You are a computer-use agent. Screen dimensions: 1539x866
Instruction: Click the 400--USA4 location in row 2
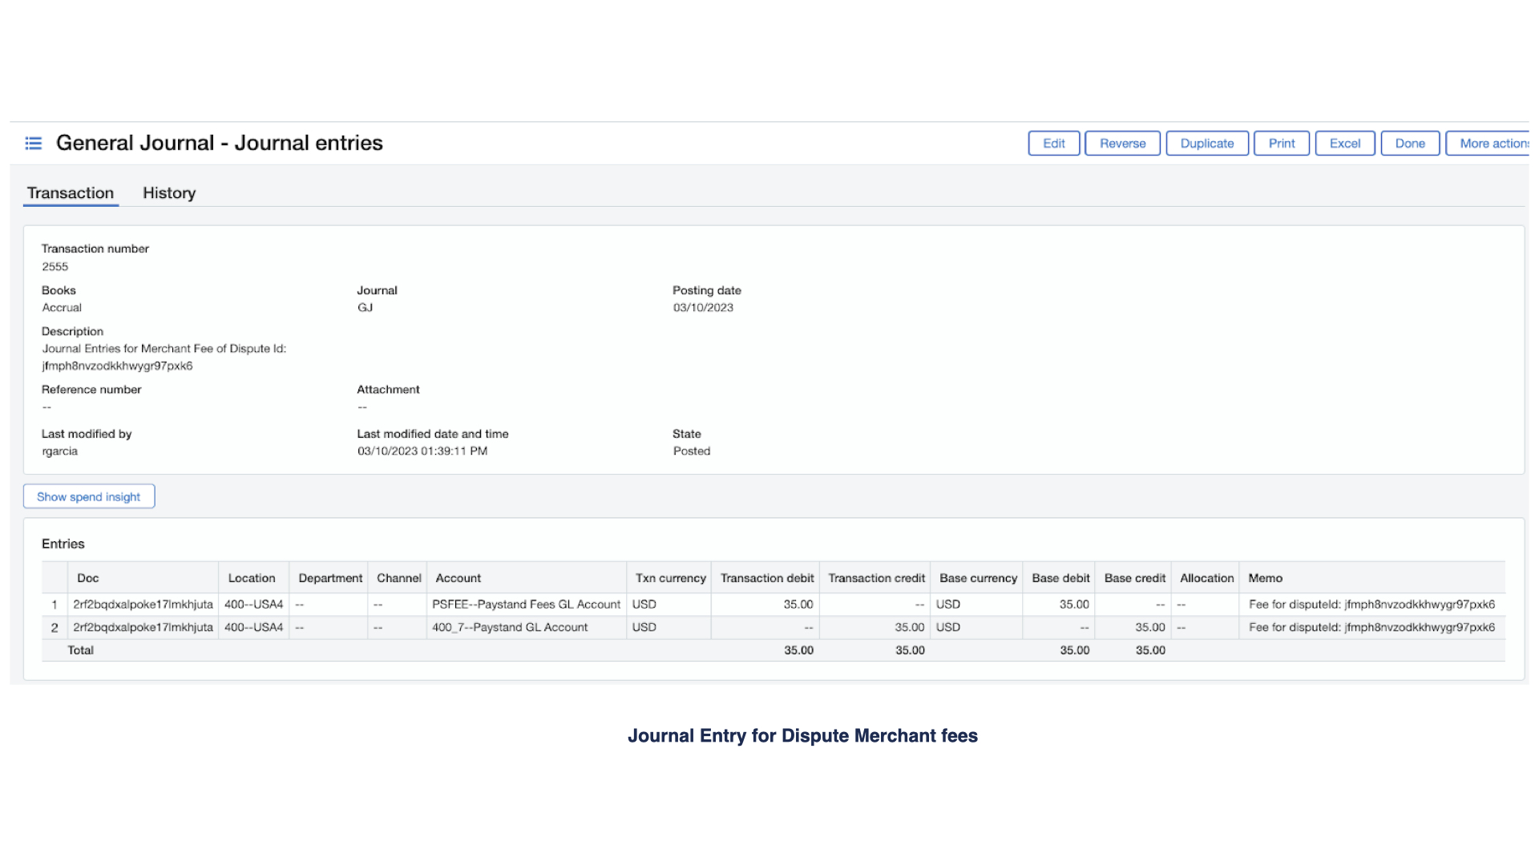(253, 627)
